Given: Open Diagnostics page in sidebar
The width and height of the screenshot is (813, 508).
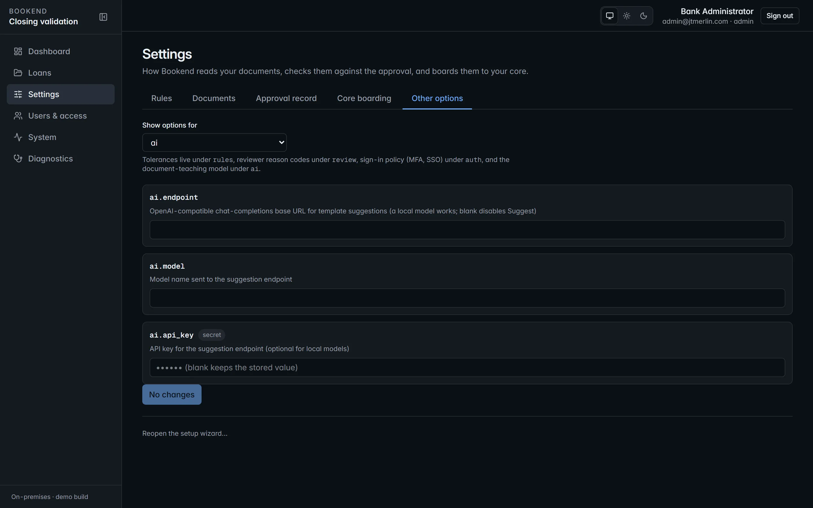Looking at the screenshot, I should pos(60,159).
